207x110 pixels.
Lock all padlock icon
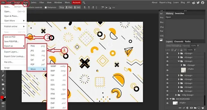pyautogui.click(x=181, y=50)
